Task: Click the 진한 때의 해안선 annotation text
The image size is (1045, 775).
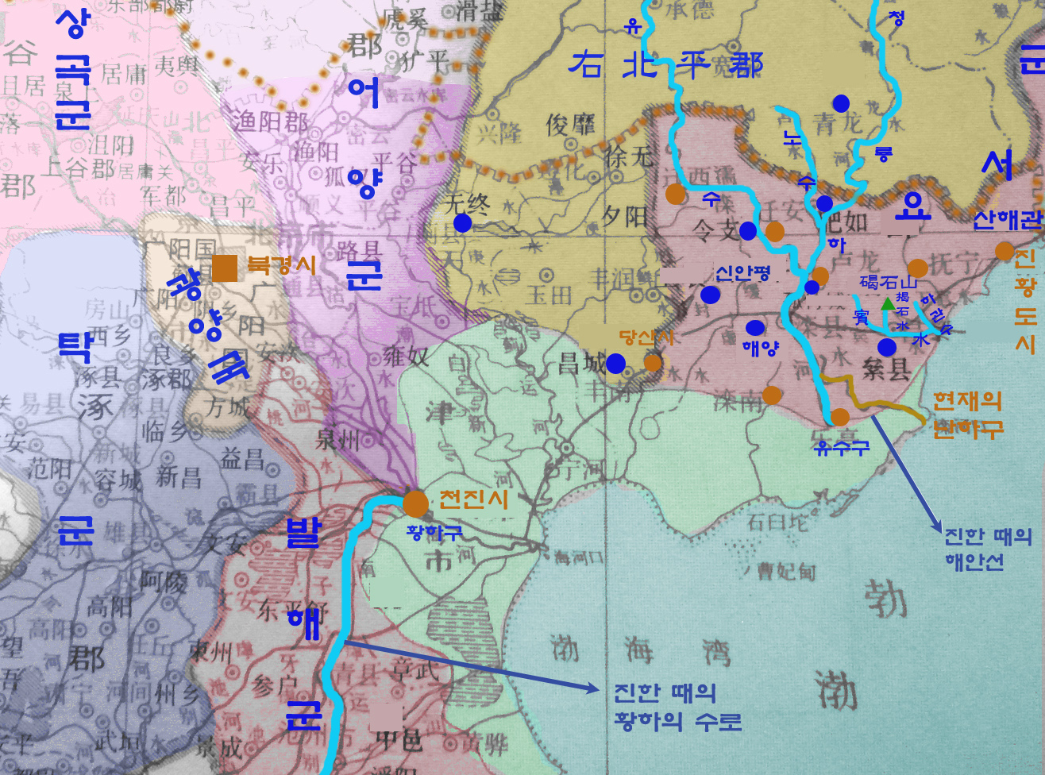Action: click(x=987, y=549)
